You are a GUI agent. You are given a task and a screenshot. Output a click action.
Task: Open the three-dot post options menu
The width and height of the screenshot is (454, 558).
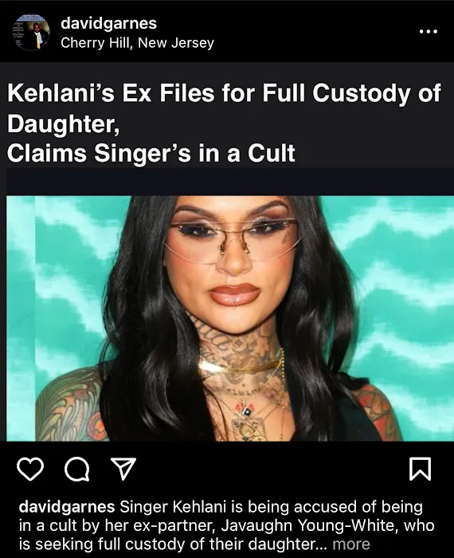tap(428, 32)
